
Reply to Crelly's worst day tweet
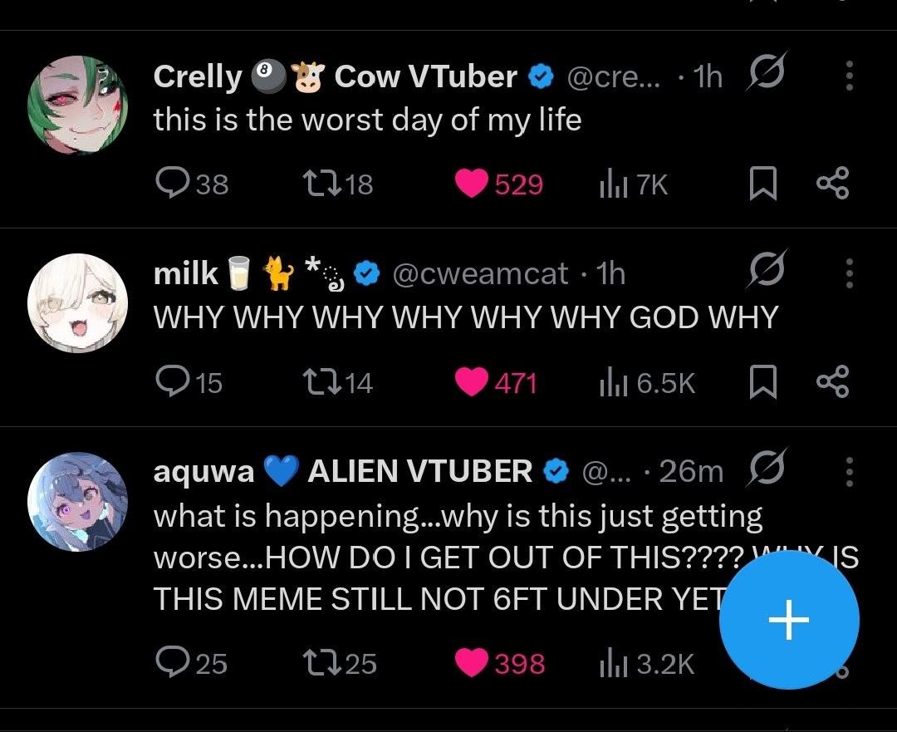172,184
